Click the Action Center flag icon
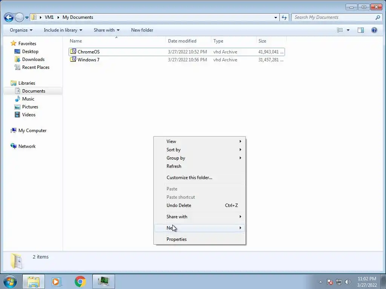This screenshot has height=289, width=386. 330,282
